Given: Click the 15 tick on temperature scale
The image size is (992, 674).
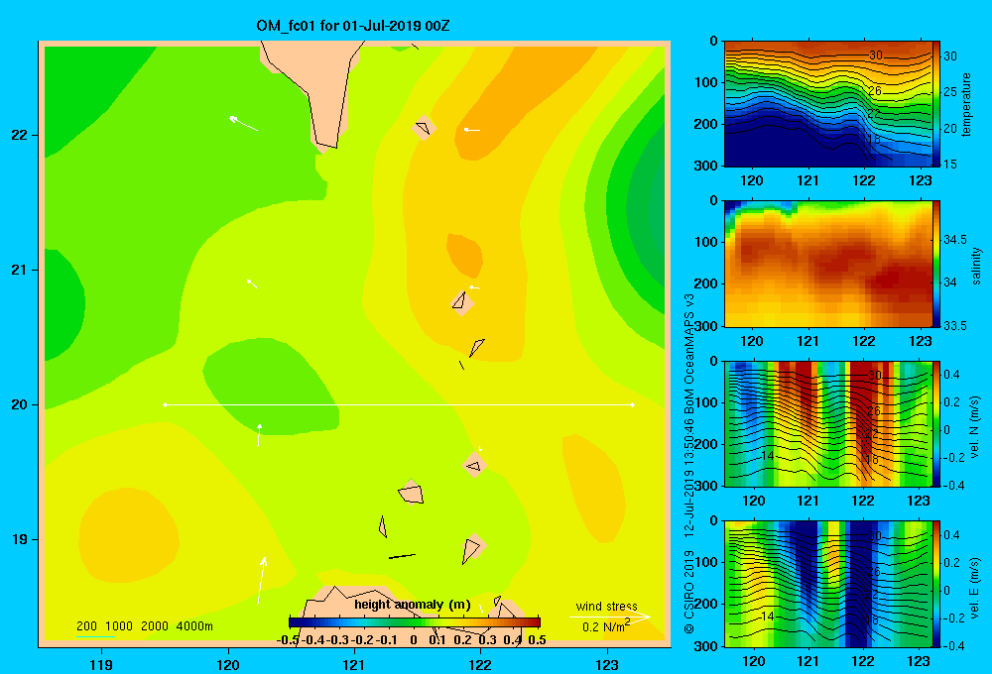Looking at the screenshot, I should [950, 165].
